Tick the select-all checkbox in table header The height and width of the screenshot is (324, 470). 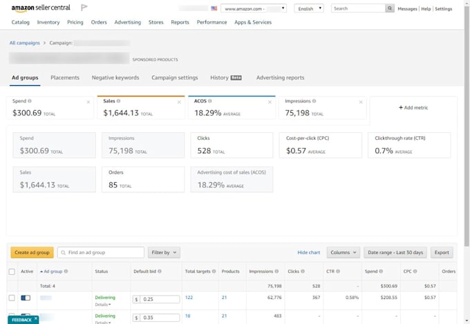pos(12,271)
